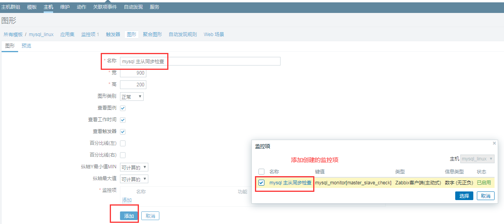This screenshot has height=224, width=504.
Task: Select 图形 in template breadcrumb
Action: click(131, 35)
